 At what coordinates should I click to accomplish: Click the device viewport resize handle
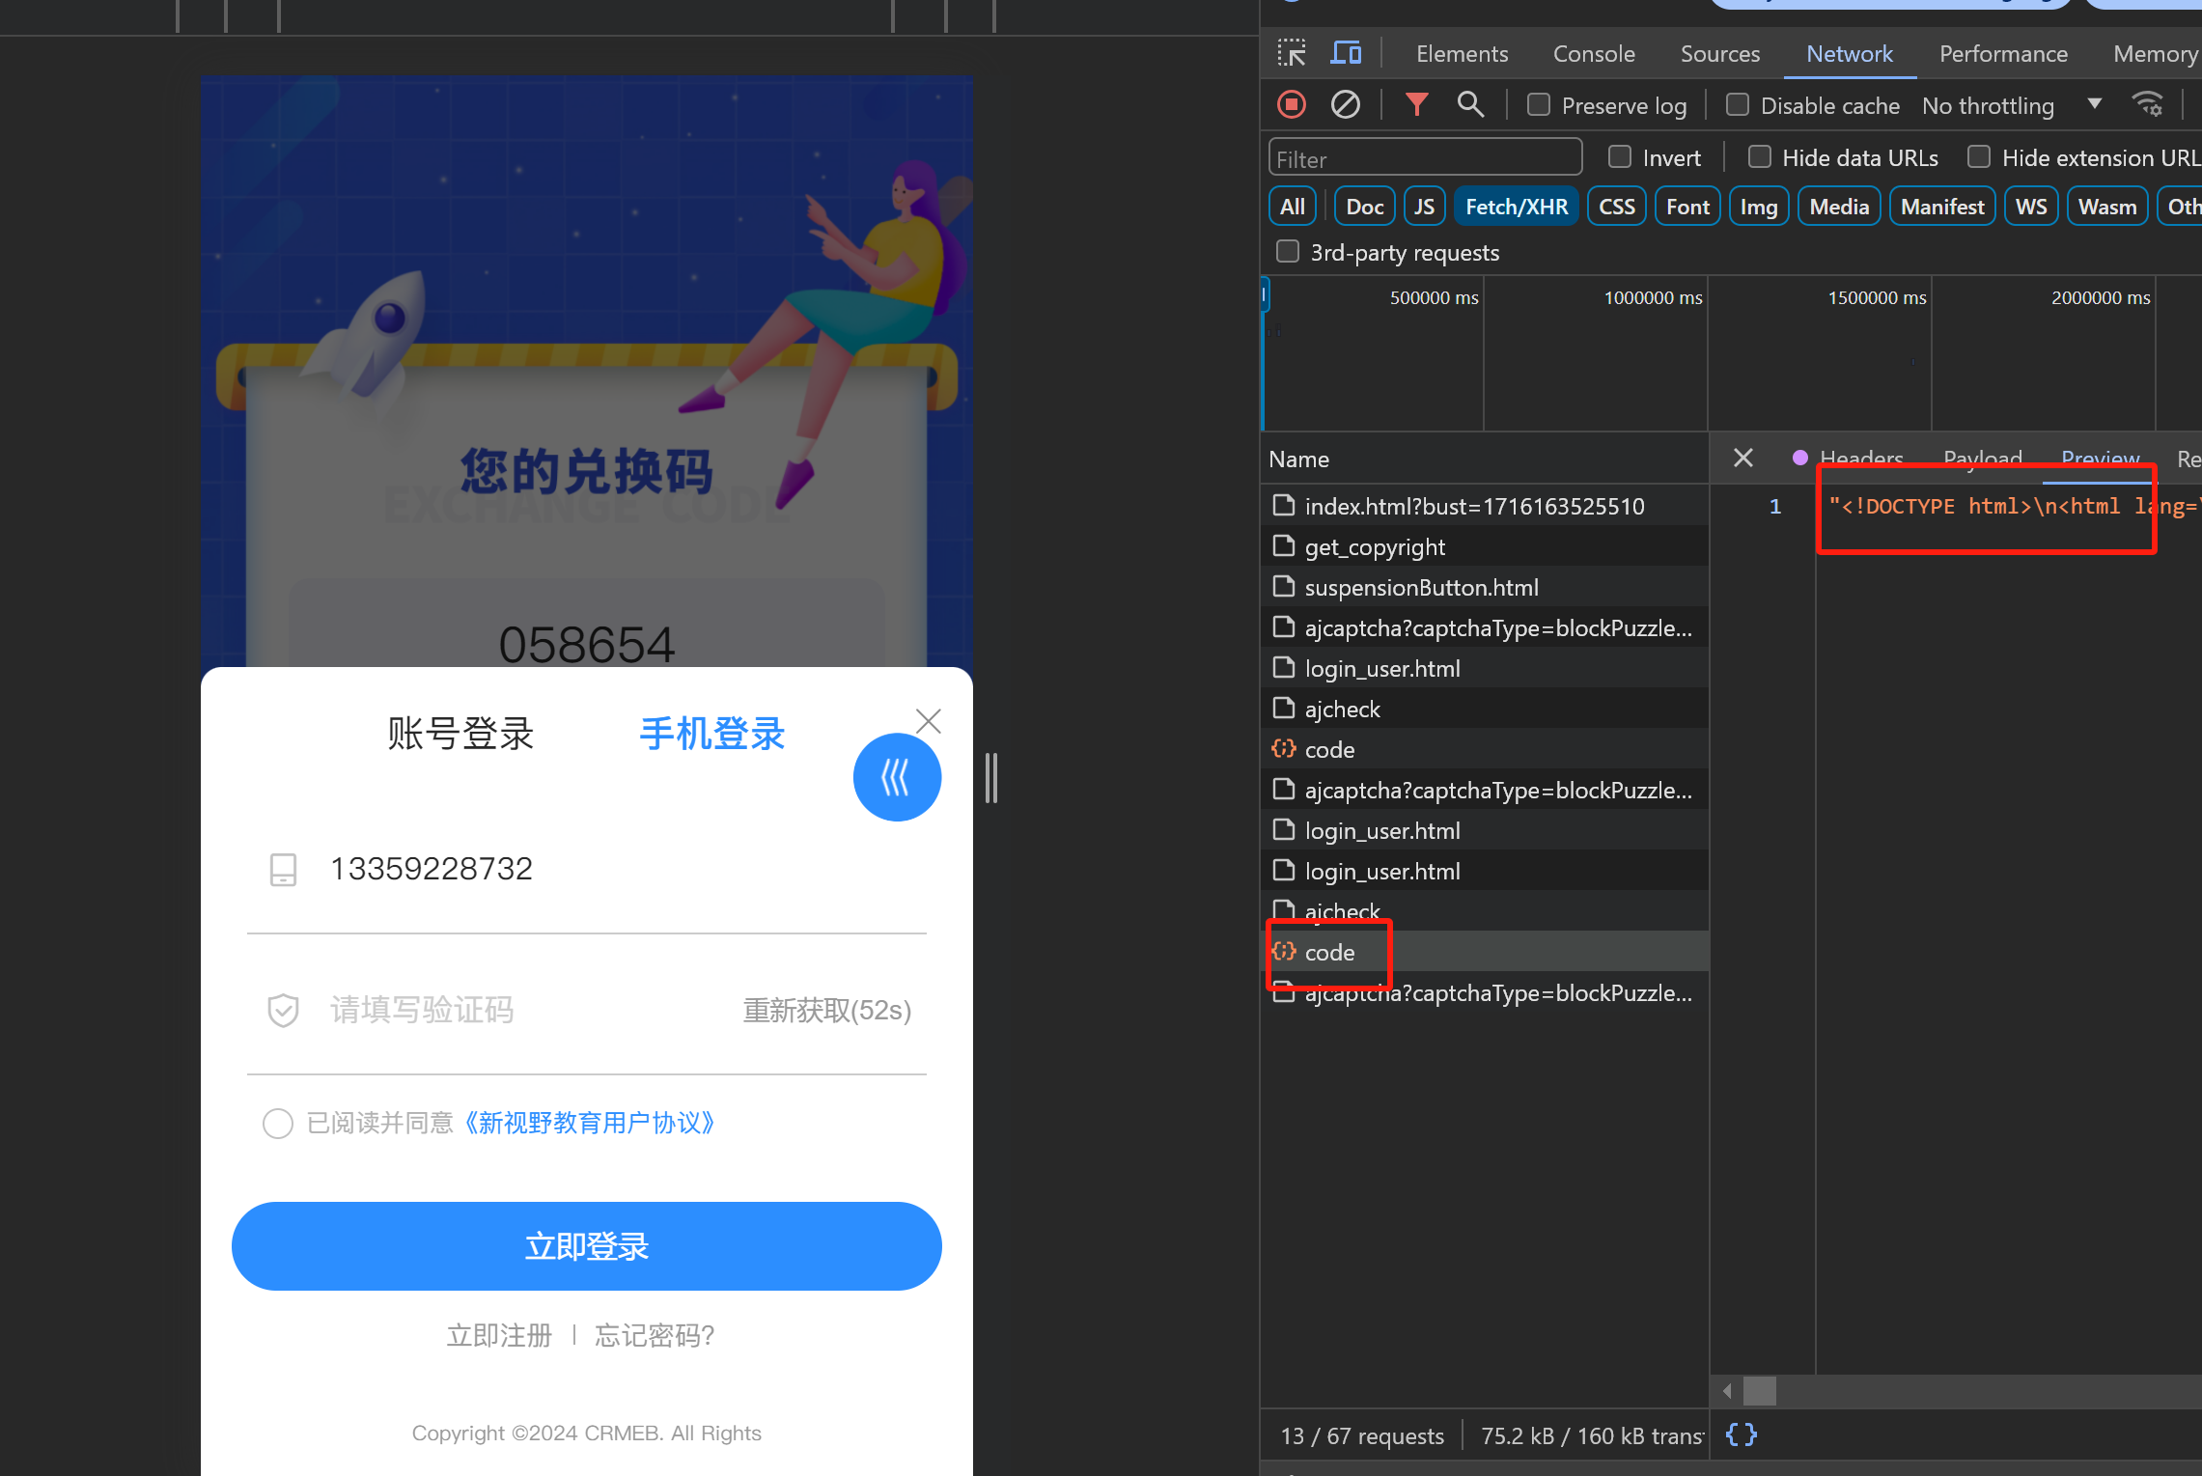click(x=991, y=778)
